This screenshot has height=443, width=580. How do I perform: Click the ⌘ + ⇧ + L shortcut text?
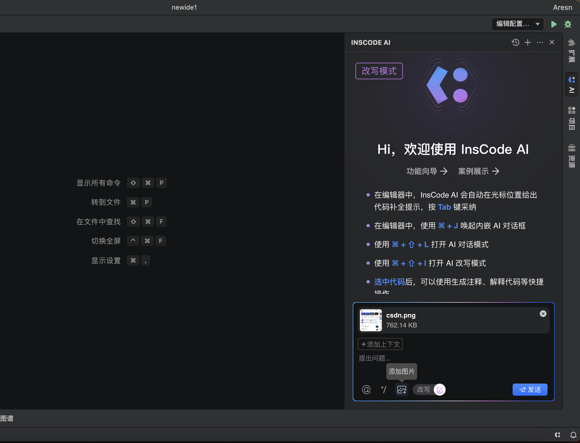(x=410, y=244)
